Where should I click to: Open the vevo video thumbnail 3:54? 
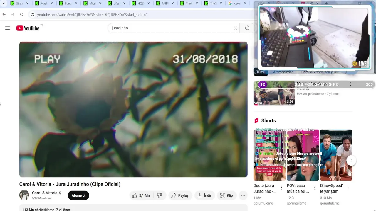pos(274,93)
